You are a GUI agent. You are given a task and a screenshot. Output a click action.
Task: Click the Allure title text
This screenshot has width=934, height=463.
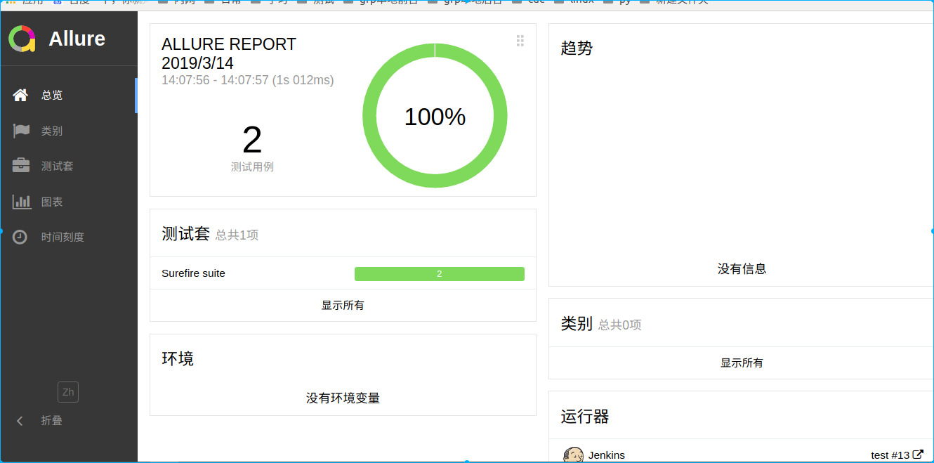(77, 39)
